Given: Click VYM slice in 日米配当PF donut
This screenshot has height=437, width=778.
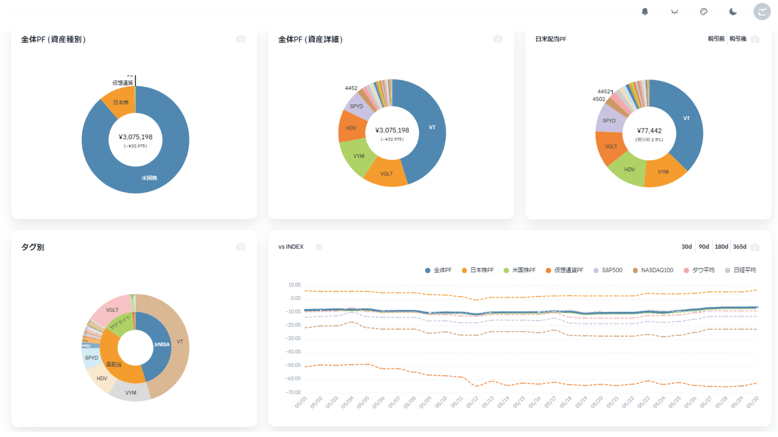Looking at the screenshot, I should pos(663,172).
